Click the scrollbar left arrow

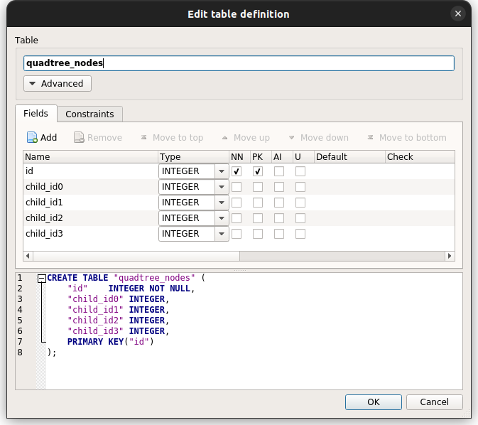[28, 256]
